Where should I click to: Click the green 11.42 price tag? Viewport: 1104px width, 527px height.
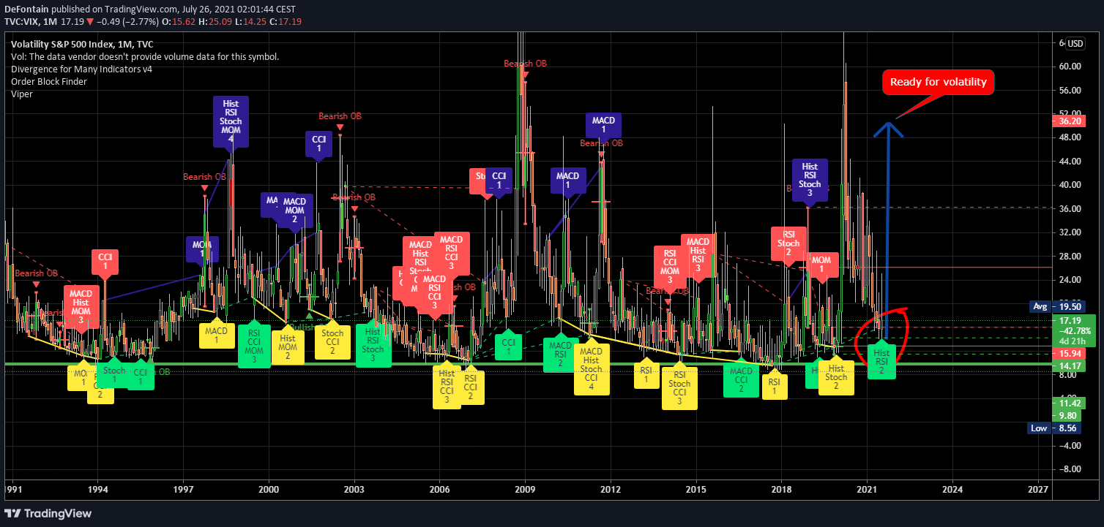click(x=1067, y=403)
